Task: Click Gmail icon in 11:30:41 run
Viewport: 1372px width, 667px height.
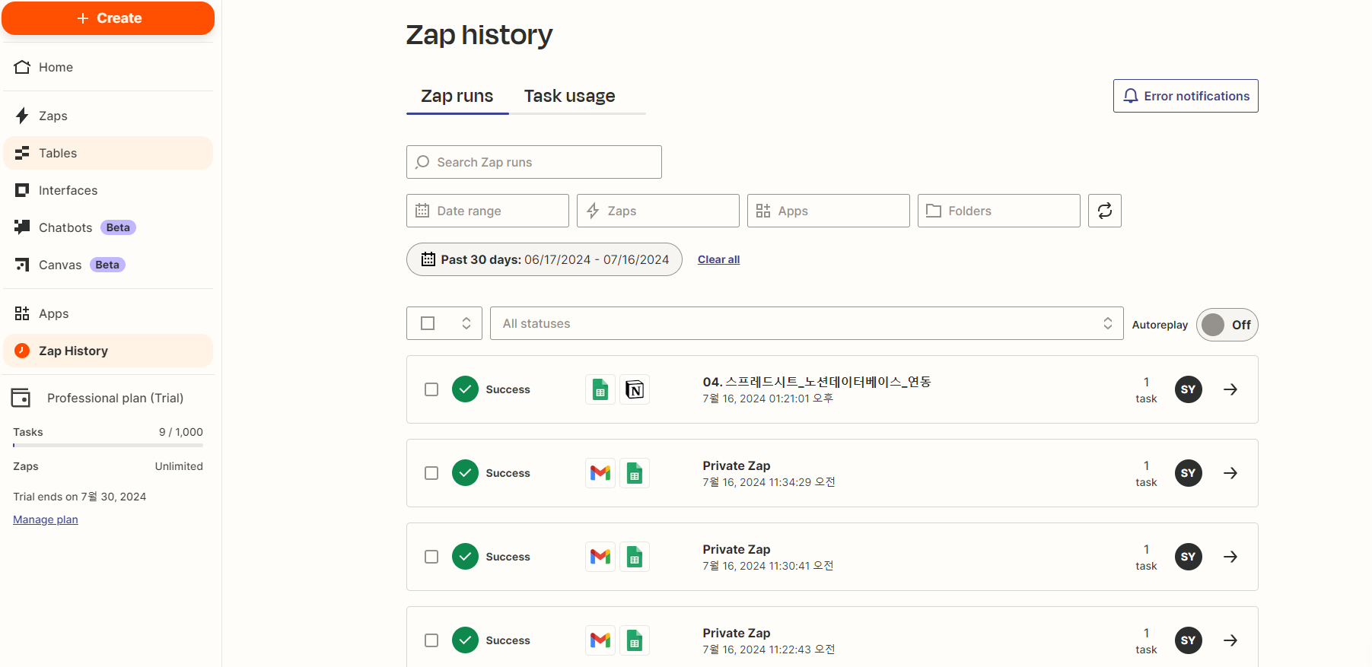Action: 600,557
